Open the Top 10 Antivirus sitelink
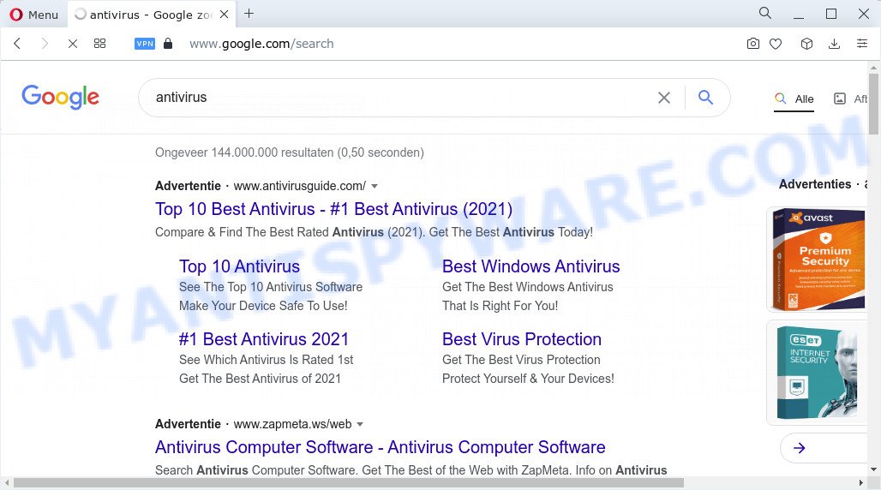 [x=239, y=266]
